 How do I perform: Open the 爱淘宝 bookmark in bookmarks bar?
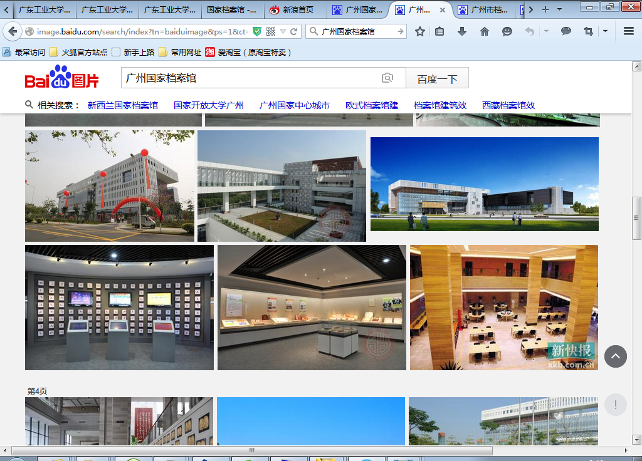tap(249, 53)
